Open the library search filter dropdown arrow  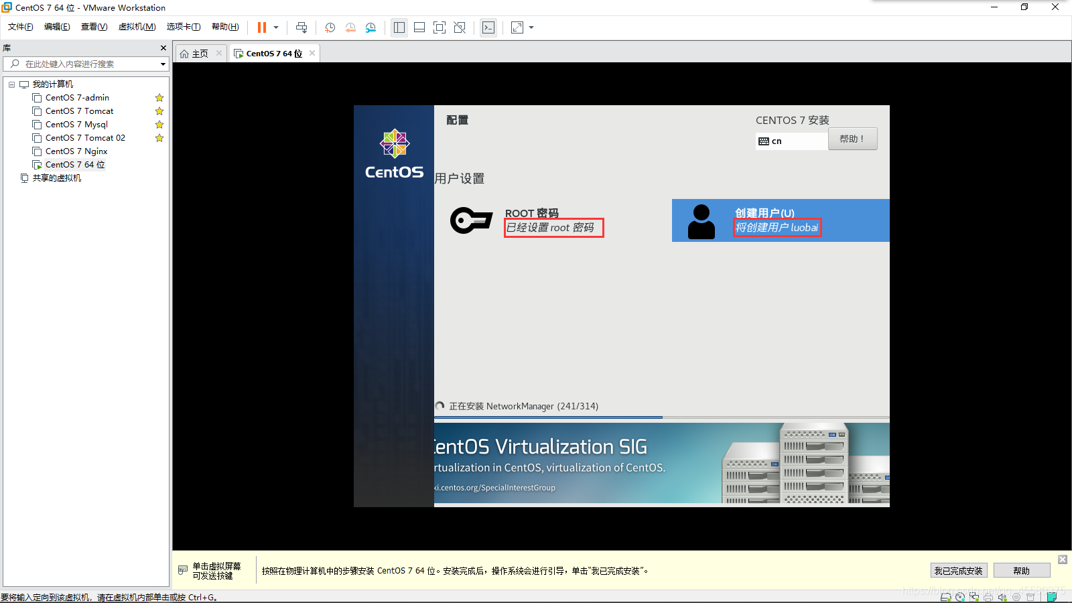pyautogui.click(x=163, y=64)
